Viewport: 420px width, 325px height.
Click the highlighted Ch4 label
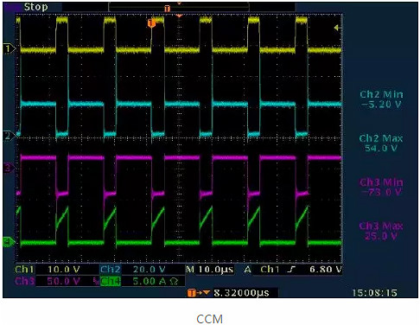[110, 281]
